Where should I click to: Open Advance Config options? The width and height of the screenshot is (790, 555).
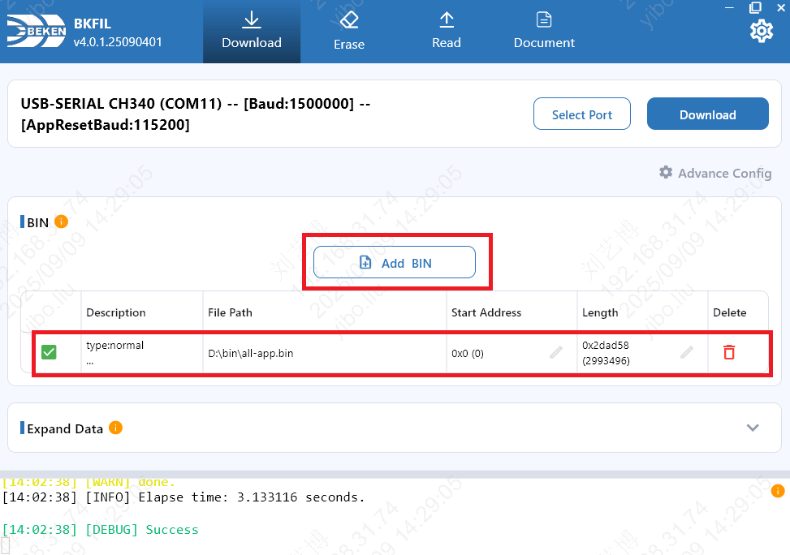pos(715,173)
